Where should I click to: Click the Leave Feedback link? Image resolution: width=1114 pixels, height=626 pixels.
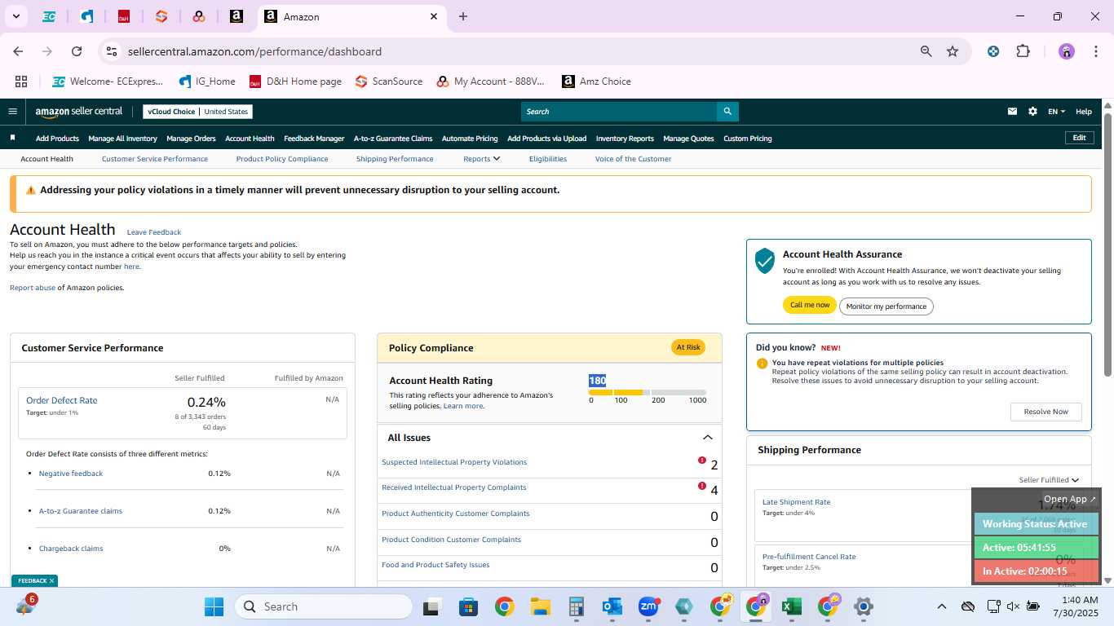coord(154,232)
